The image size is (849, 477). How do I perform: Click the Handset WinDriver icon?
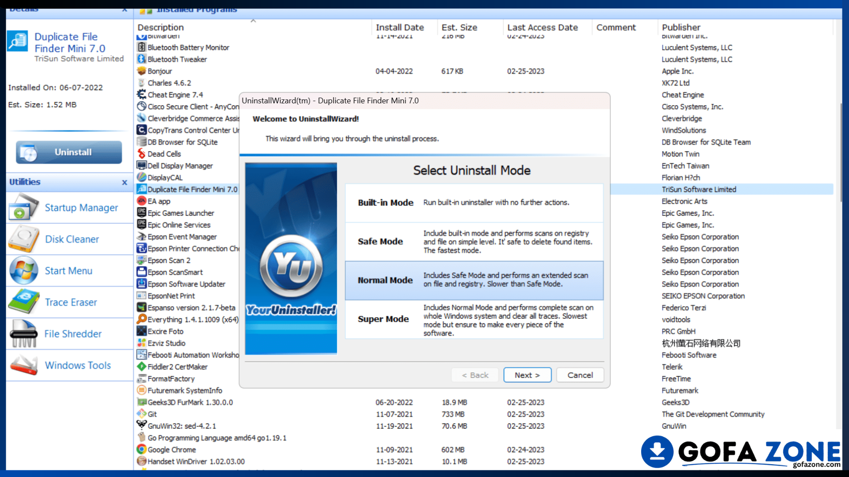point(141,461)
